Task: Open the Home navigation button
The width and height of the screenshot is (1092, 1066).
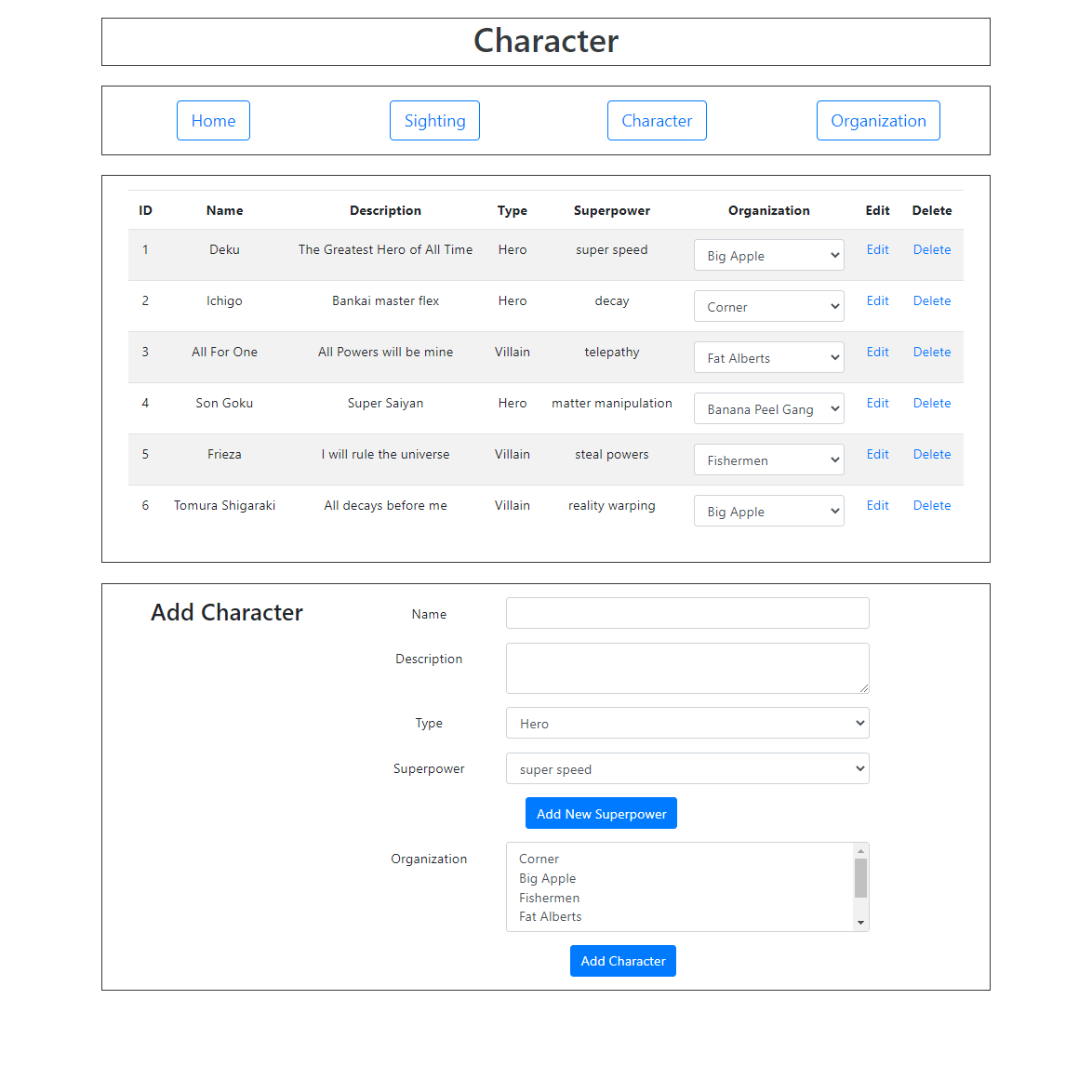Action: point(213,120)
